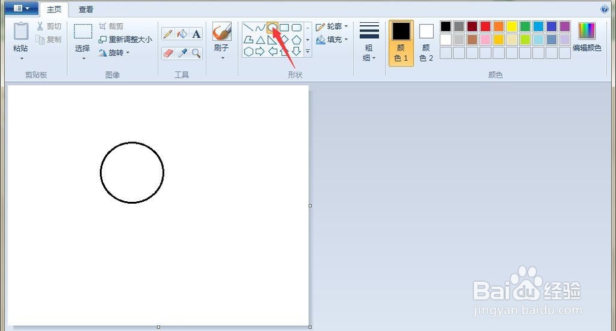Select the first empty custom color slot

[445, 52]
